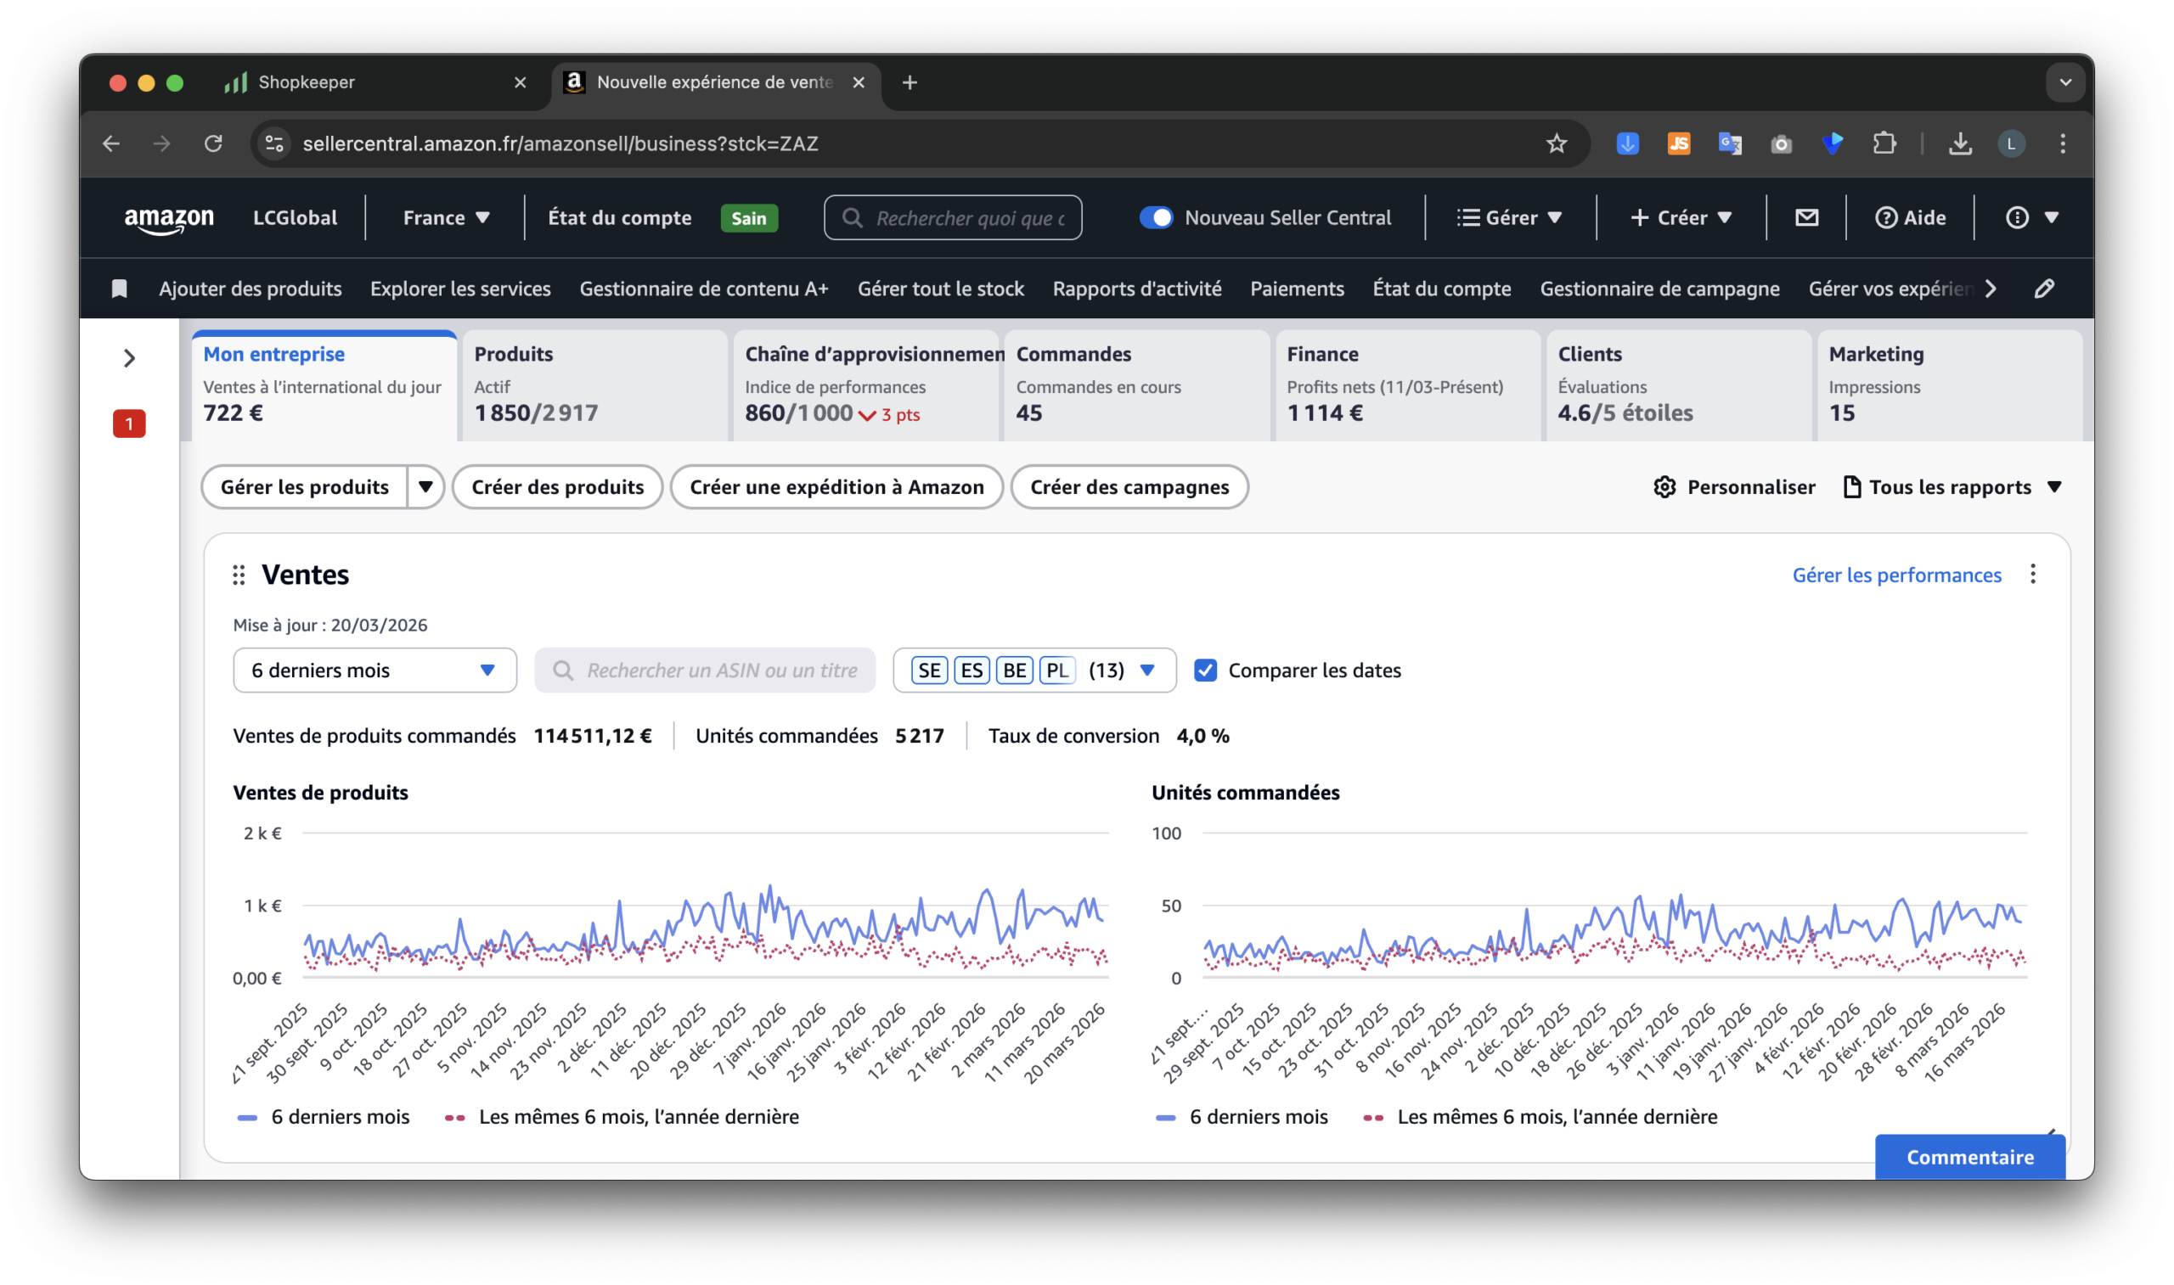The image size is (2174, 1285).
Task: Open the 6 derniers mois period dropdown
Action: [x=375, y=671]
